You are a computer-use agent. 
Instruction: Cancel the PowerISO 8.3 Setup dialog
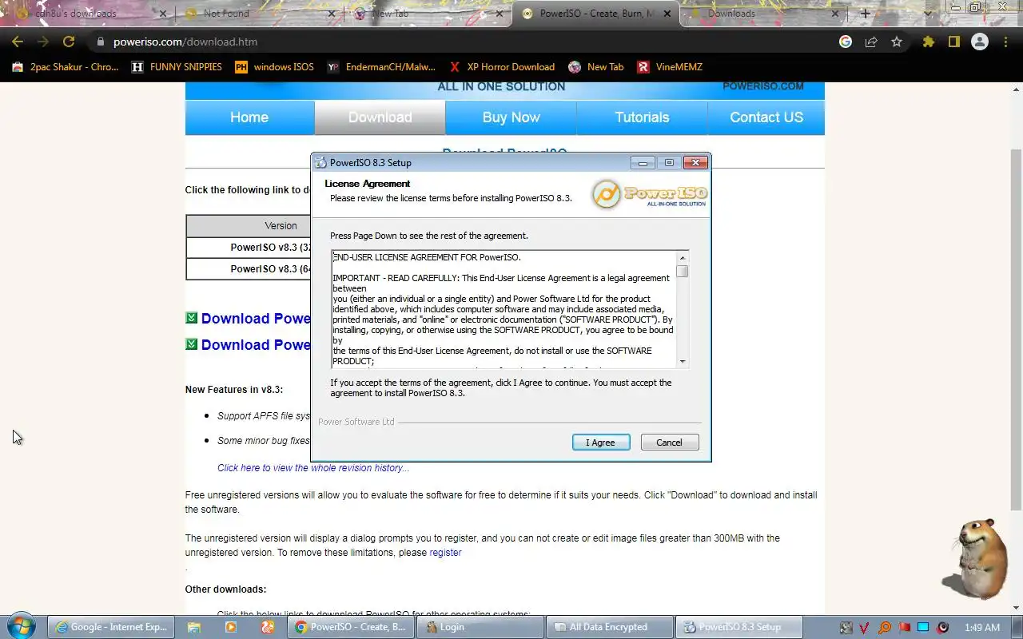(x=670, y=443)
